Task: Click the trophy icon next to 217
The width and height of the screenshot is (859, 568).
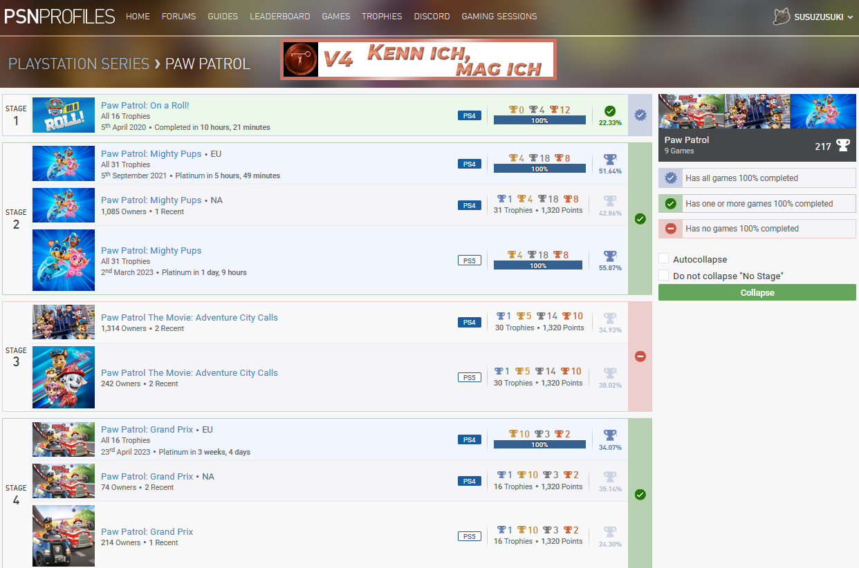Action: tap(843, 145)
